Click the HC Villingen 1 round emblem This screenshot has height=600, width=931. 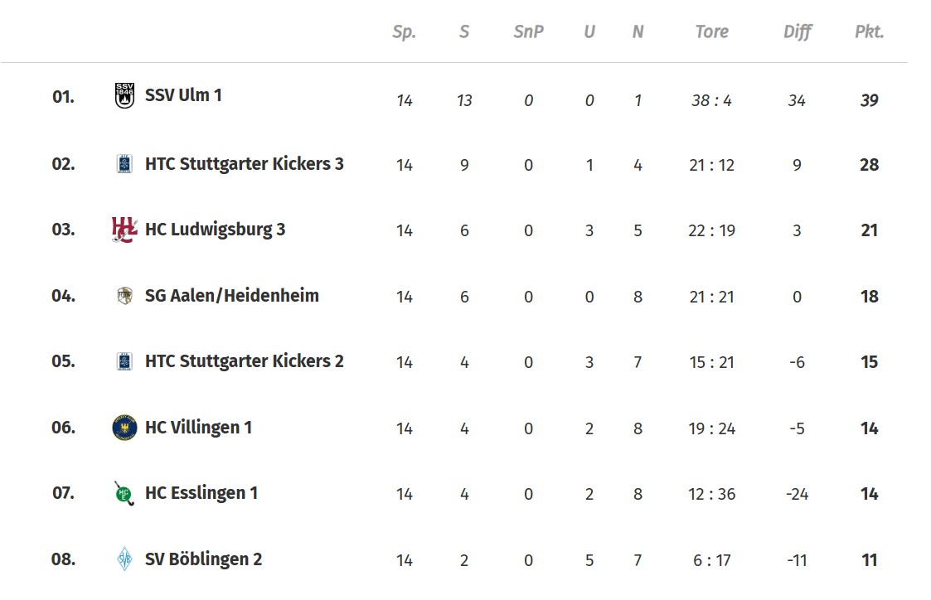click(124, 428)
